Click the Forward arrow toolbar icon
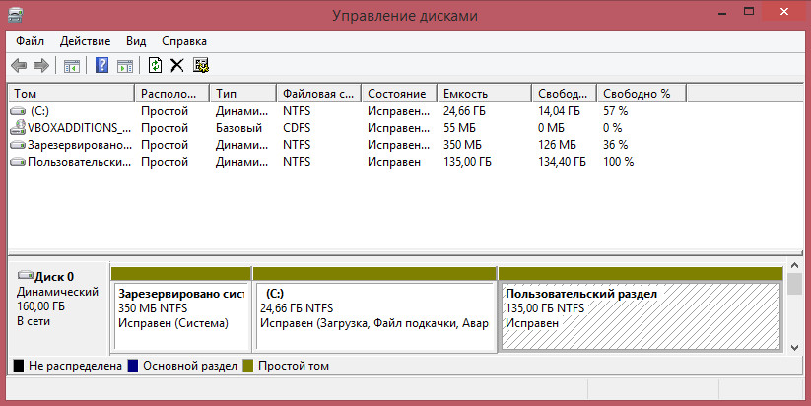 coord(41,65)
